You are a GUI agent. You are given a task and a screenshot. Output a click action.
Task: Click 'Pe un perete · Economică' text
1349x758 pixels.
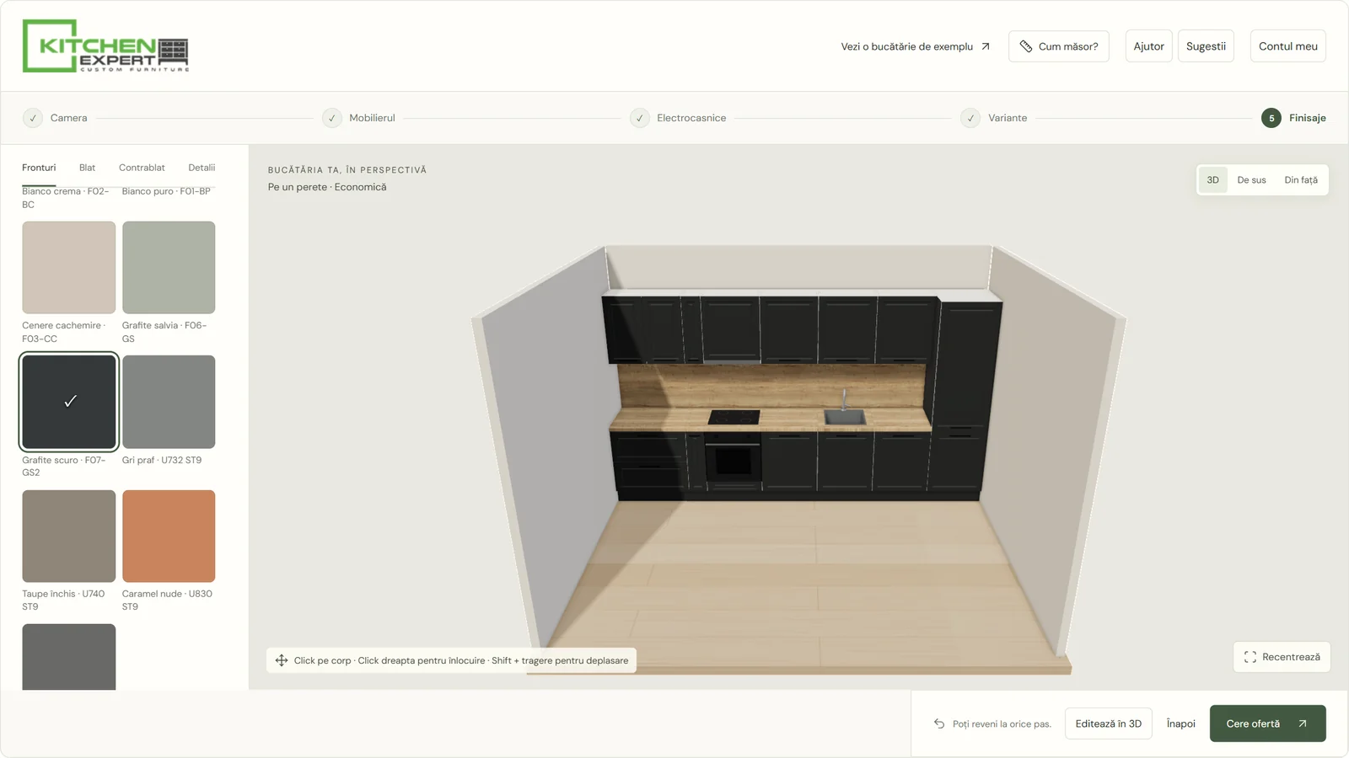(327, 187)
